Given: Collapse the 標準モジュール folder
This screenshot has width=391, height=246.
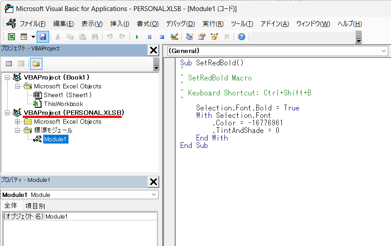Looking at the screenshot, I should point(17,130).
